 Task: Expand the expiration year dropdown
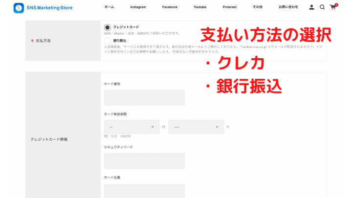pyautogui.click(x=196, y=127)
